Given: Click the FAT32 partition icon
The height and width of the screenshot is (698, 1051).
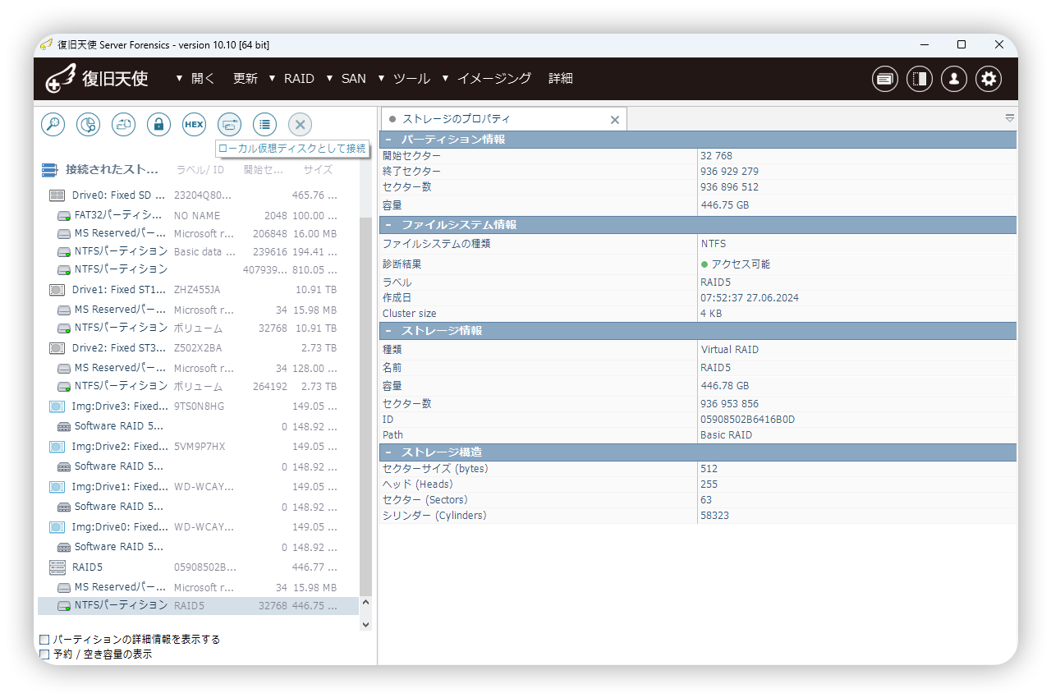Looking at the screenshot, I should 63,216.
